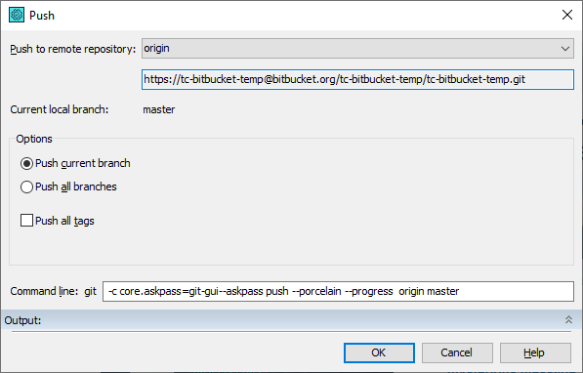Viewport: 583px width, 373px height.
Task: Click the repository URL text field
Action: [x=357, y=79]
